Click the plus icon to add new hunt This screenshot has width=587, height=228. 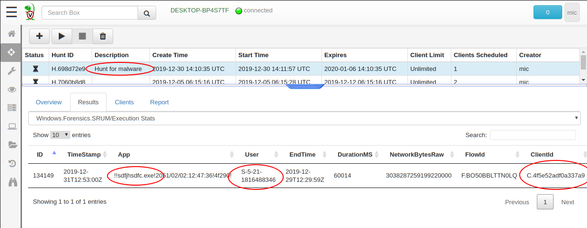(40, 36)
